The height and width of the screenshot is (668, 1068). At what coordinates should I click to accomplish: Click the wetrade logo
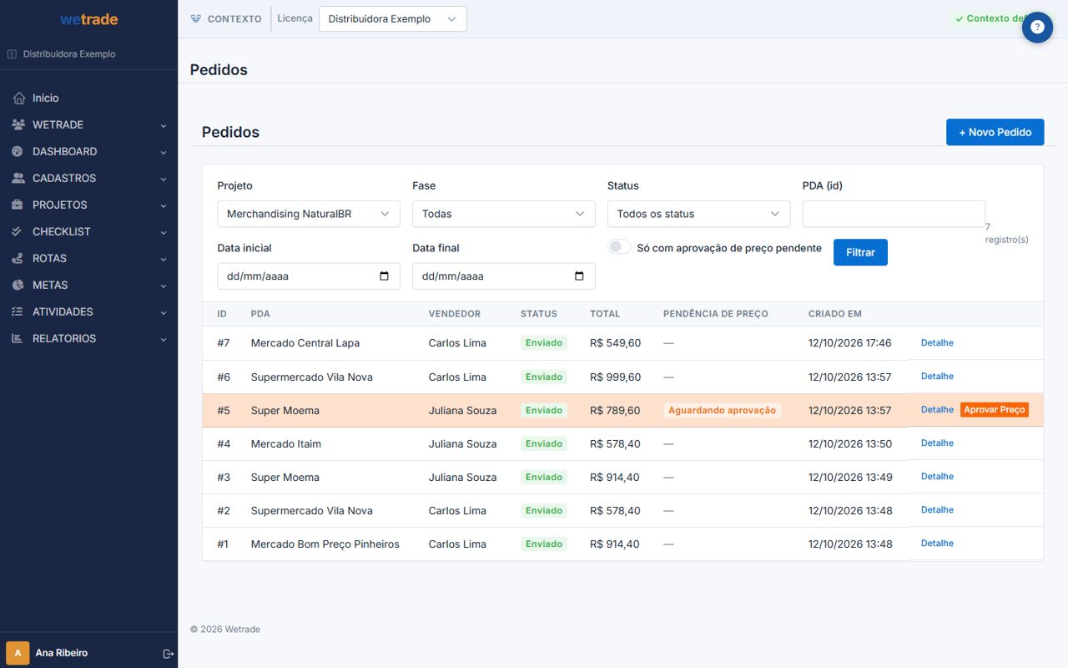(x=88, y=19)
